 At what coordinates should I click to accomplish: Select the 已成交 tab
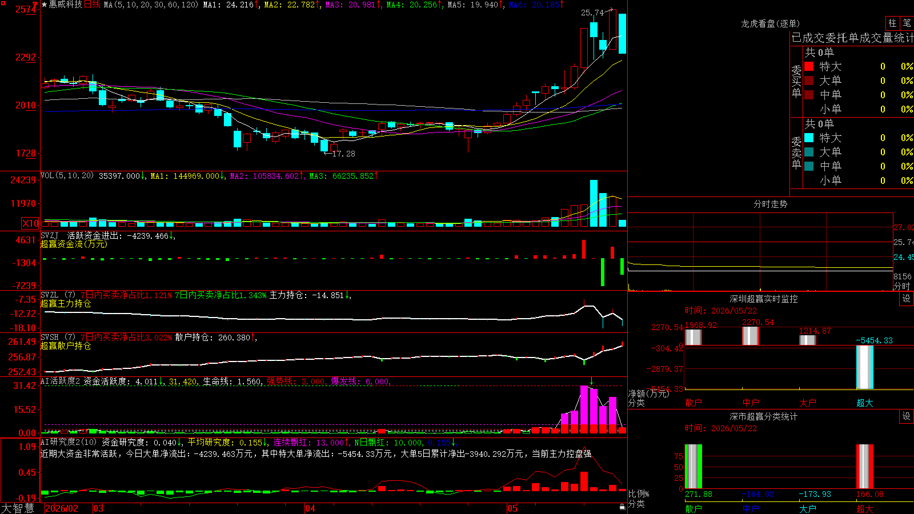(x=808, y=38)
